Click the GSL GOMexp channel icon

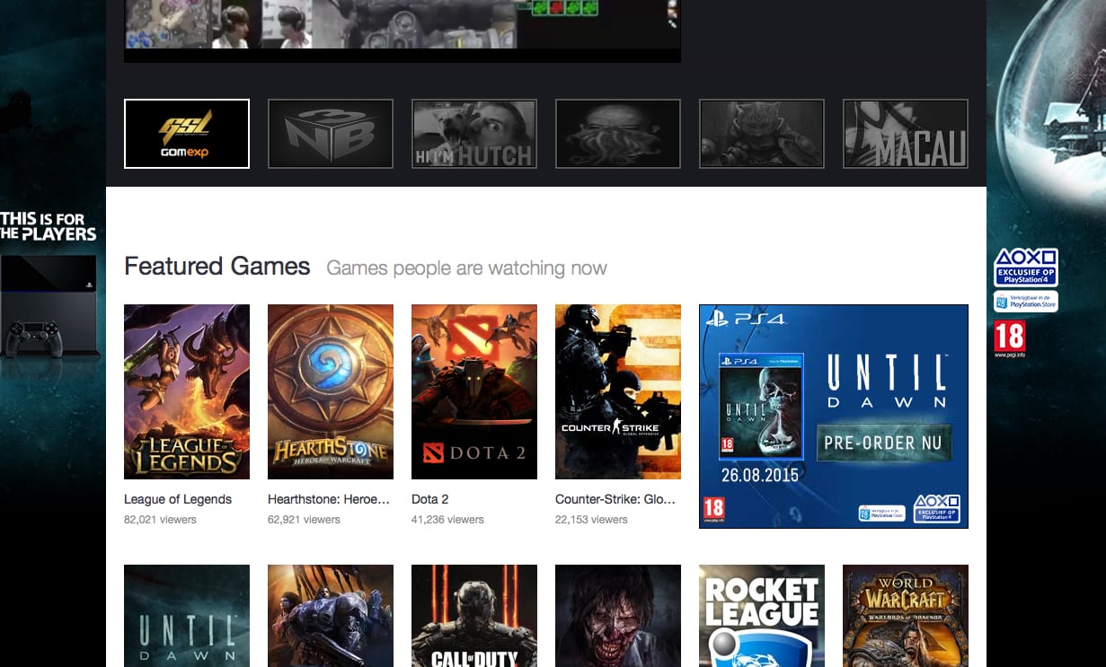(x=186, y=133)
